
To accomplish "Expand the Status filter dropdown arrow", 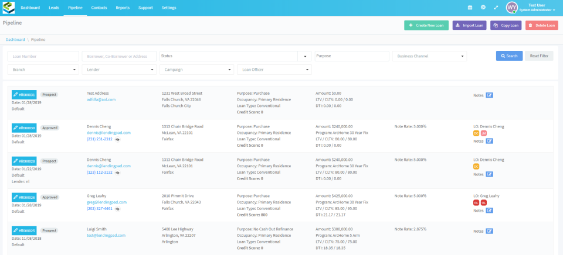I will [304, 56].
